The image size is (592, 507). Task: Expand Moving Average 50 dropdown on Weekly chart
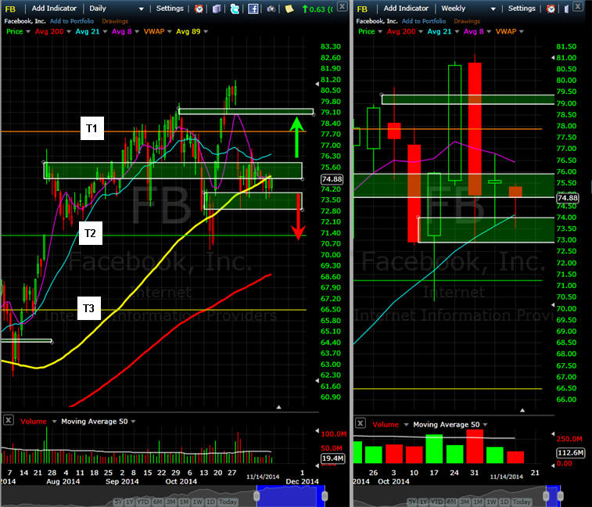click(x=485, y=425)
